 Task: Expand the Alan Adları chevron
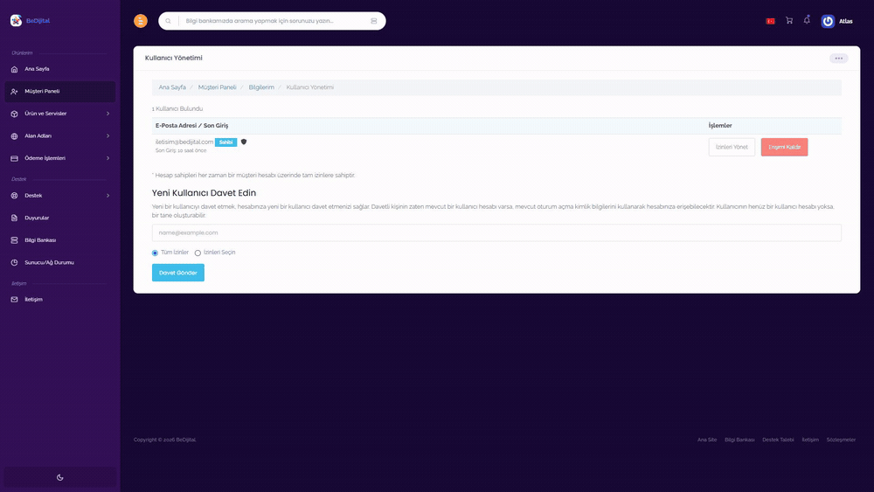tap(108, 136)
